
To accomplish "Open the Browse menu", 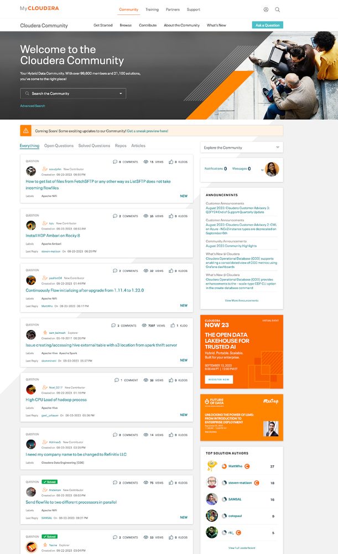I will [x=126, y=26].
